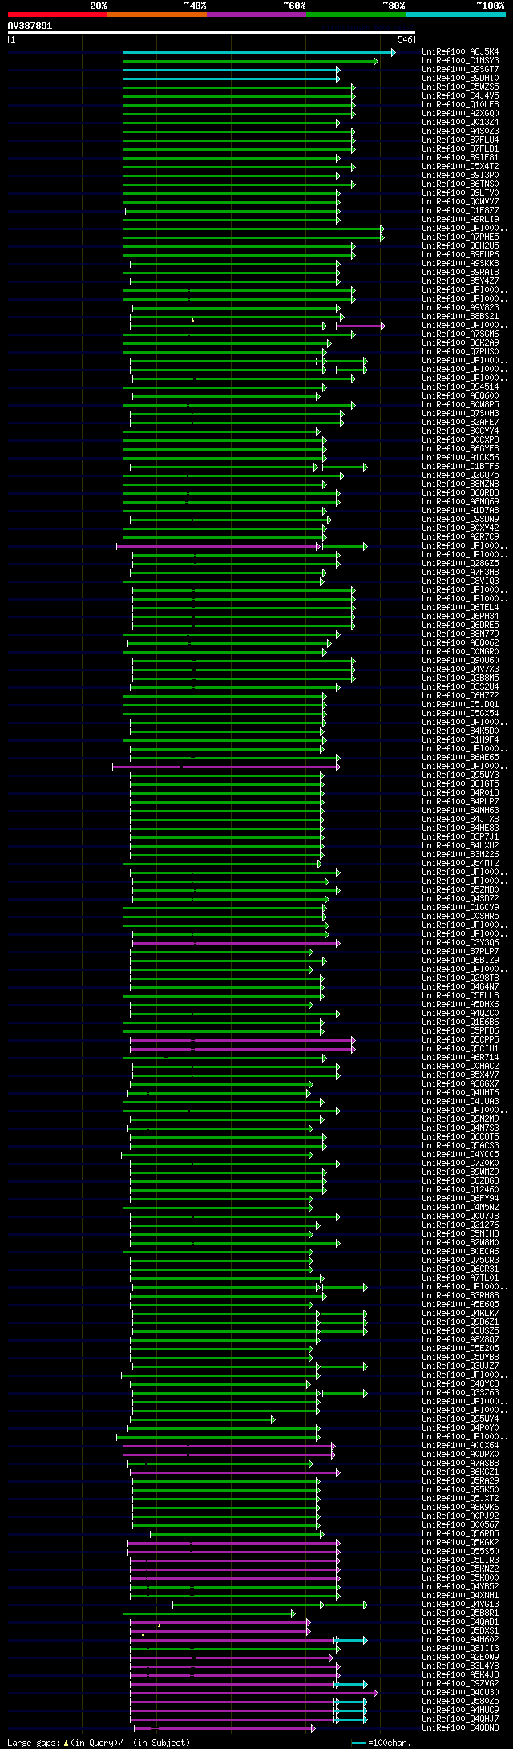The image size is (513, 1749).
Task: Select label UniRef100_Q54MT2
Action: [460, 864]
